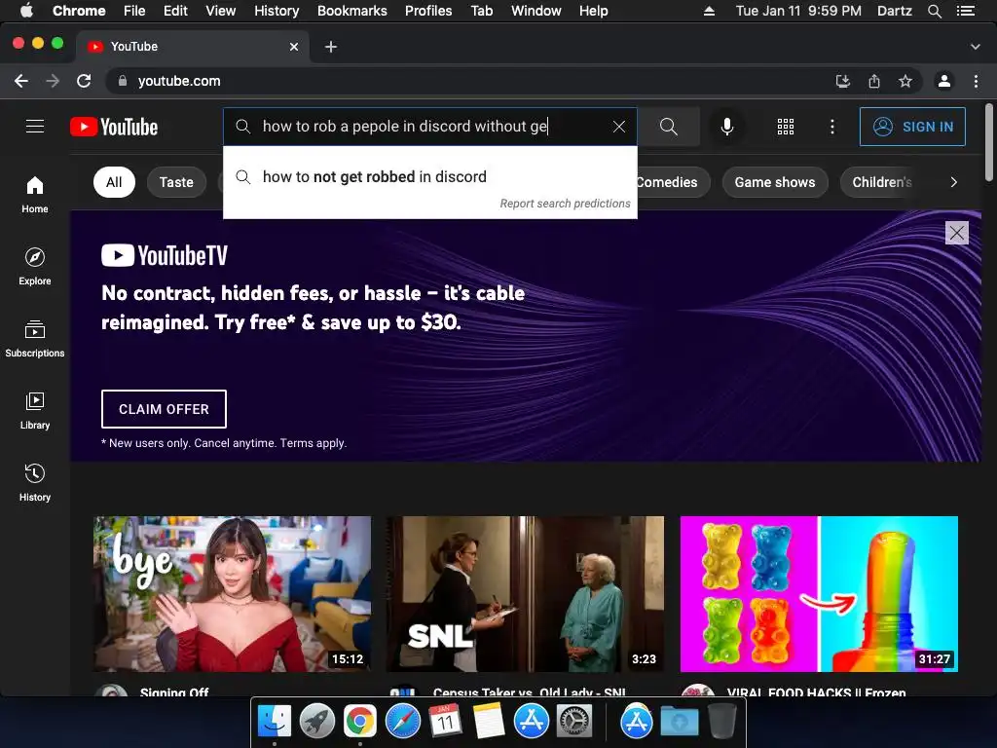The width and height of the screenshot is (997, 748).
Task: Click the install app icon in address bar
Action: [x=842, y=81]
